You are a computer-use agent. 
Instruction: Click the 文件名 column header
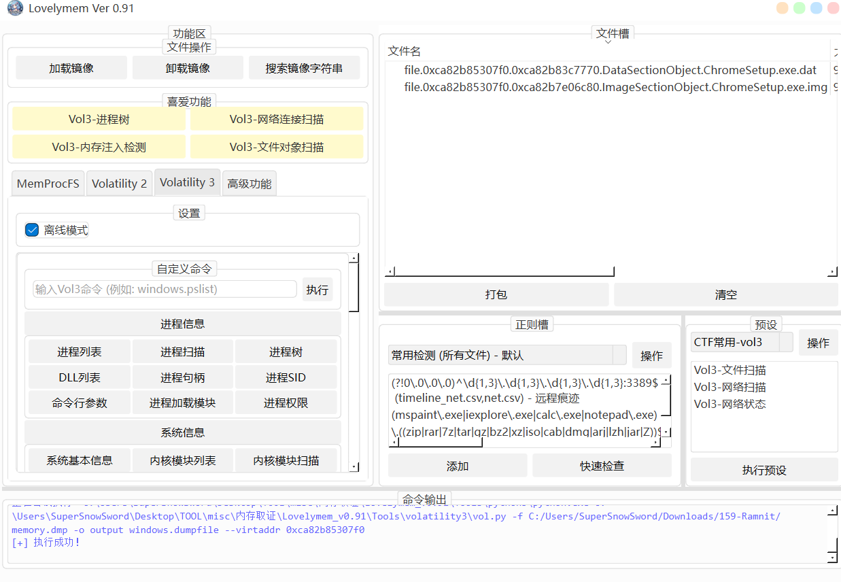coord(405,52)
